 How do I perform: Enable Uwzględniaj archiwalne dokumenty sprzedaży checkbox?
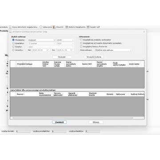(81, 43)
